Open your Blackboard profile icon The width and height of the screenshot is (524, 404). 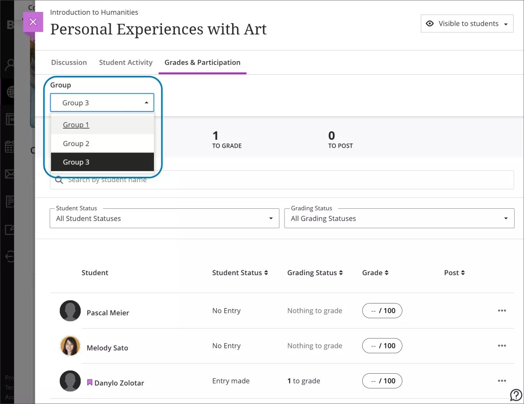[9, 64]
